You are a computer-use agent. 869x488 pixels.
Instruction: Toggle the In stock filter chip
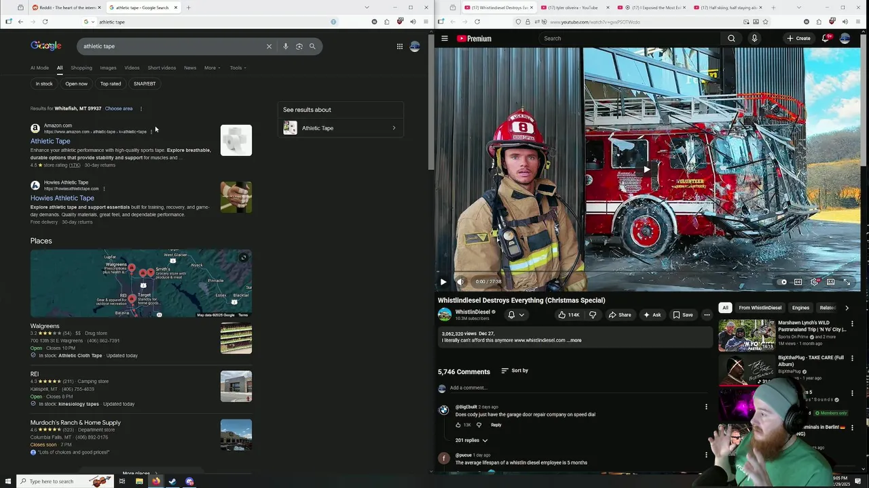(44, 83)
